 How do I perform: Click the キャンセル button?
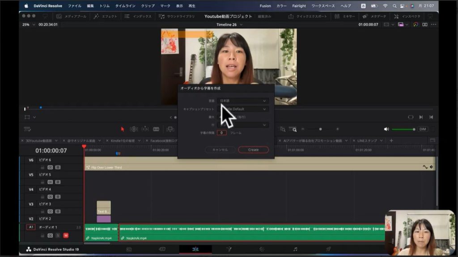tap(220, 150)
